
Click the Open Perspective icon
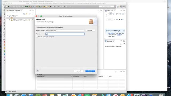118,7
